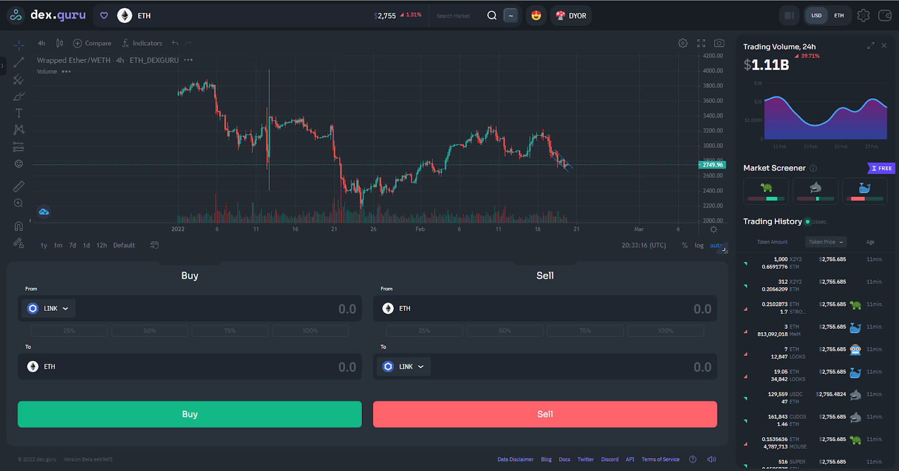Open the DYOR button
The width and height of the screenshot is (899, 471).
(x=571, y=16)
